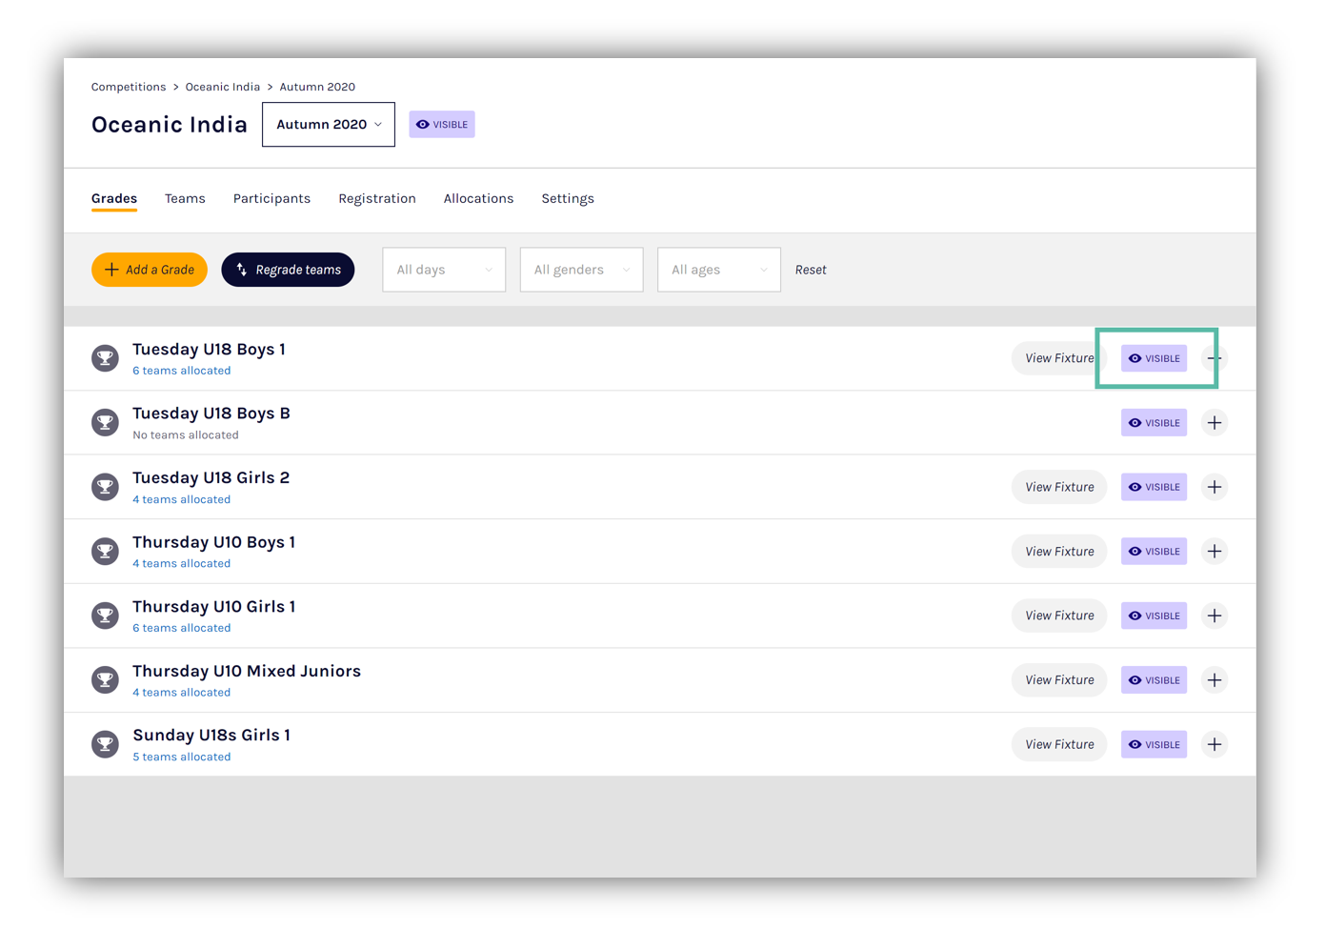Click trophy icon beside Sunday U18s Girls 1
The image size is (1325, 929).
(x=105, y=744)
